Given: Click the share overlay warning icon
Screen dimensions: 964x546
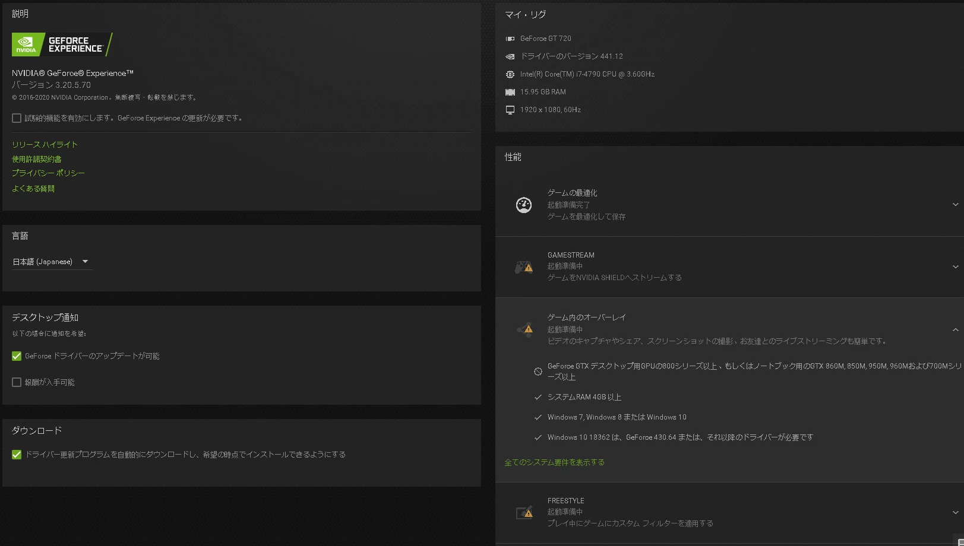Looking at the screenshot, I should click(524, 329).
